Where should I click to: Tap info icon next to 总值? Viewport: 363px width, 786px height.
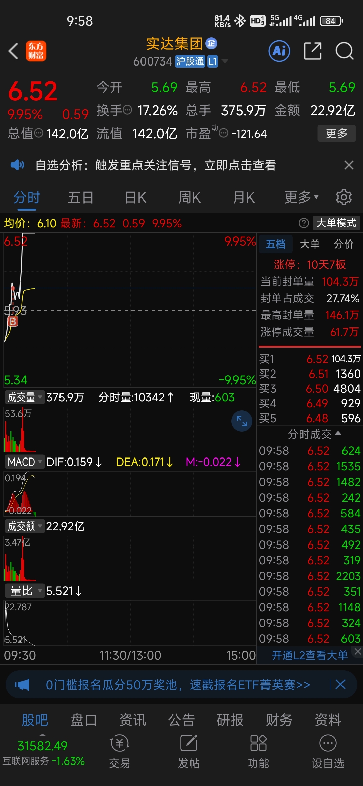39,133
